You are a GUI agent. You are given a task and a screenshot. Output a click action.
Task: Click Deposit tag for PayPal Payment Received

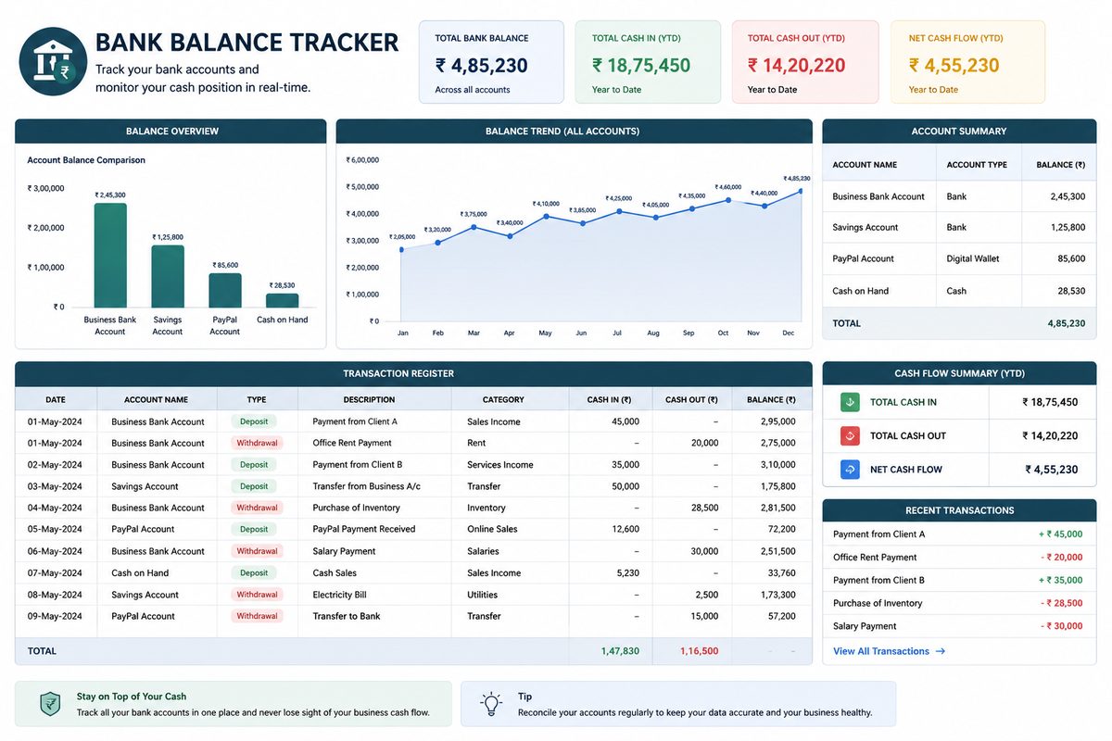(x=254, y=529)
